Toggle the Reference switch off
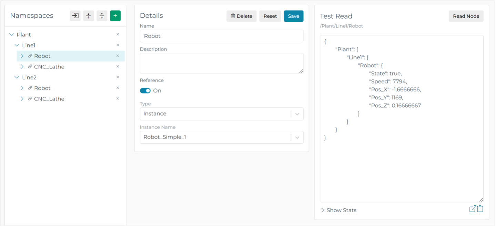Screen dimensions: 496x227 point(145,91)
